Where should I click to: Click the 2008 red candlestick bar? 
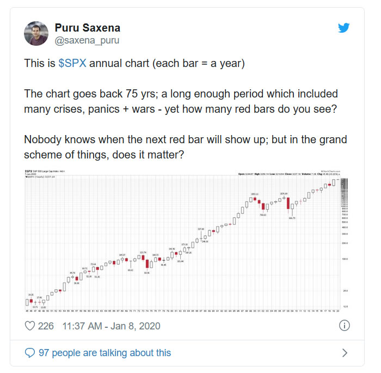pos(288,203)
